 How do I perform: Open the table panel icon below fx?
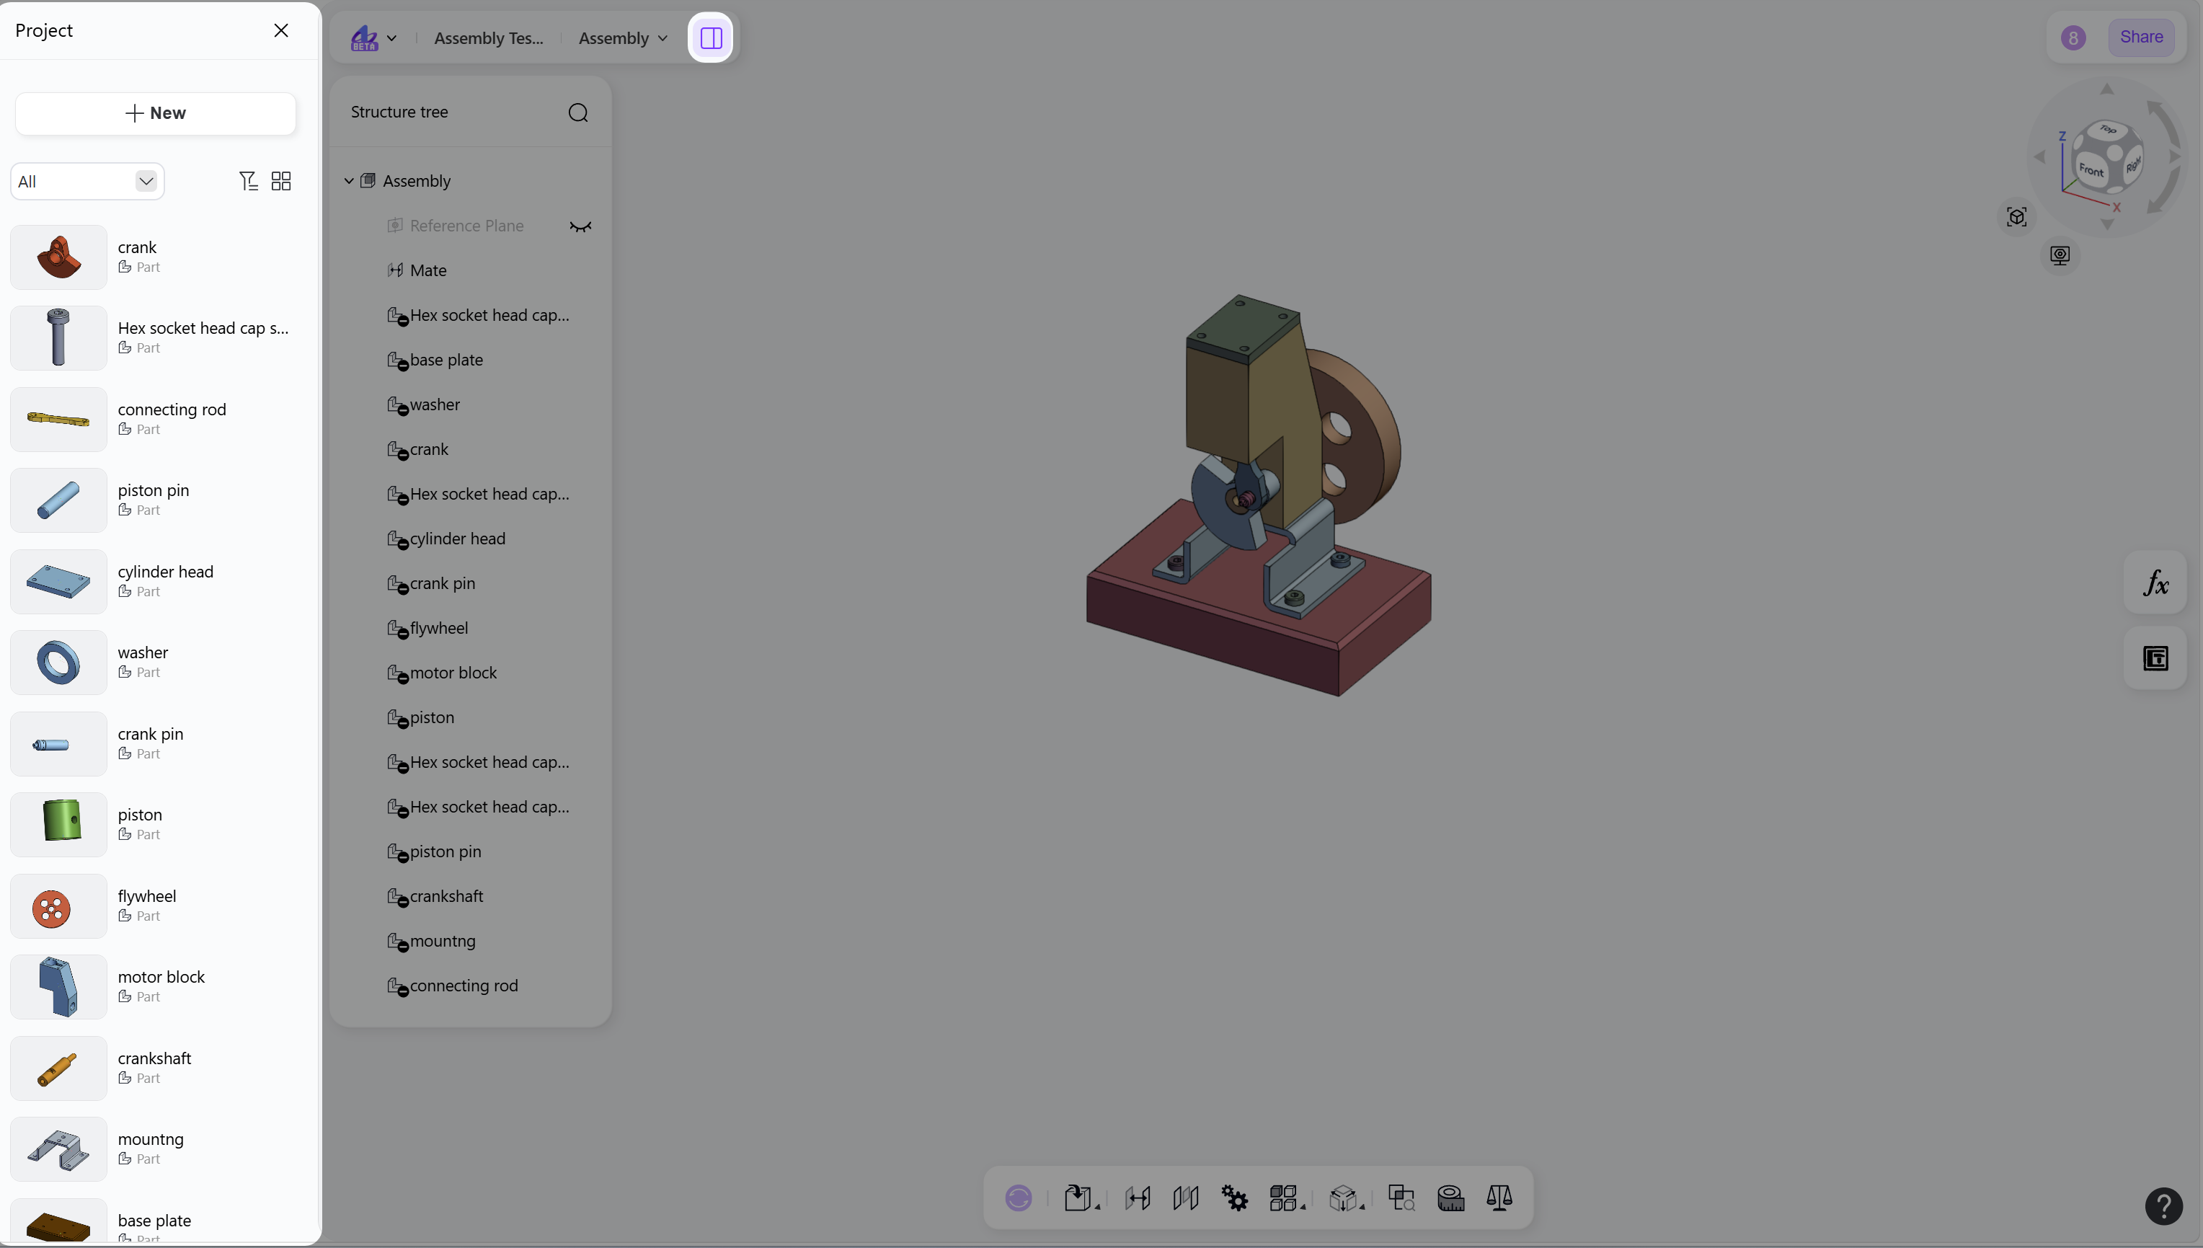coord(2155,658)
